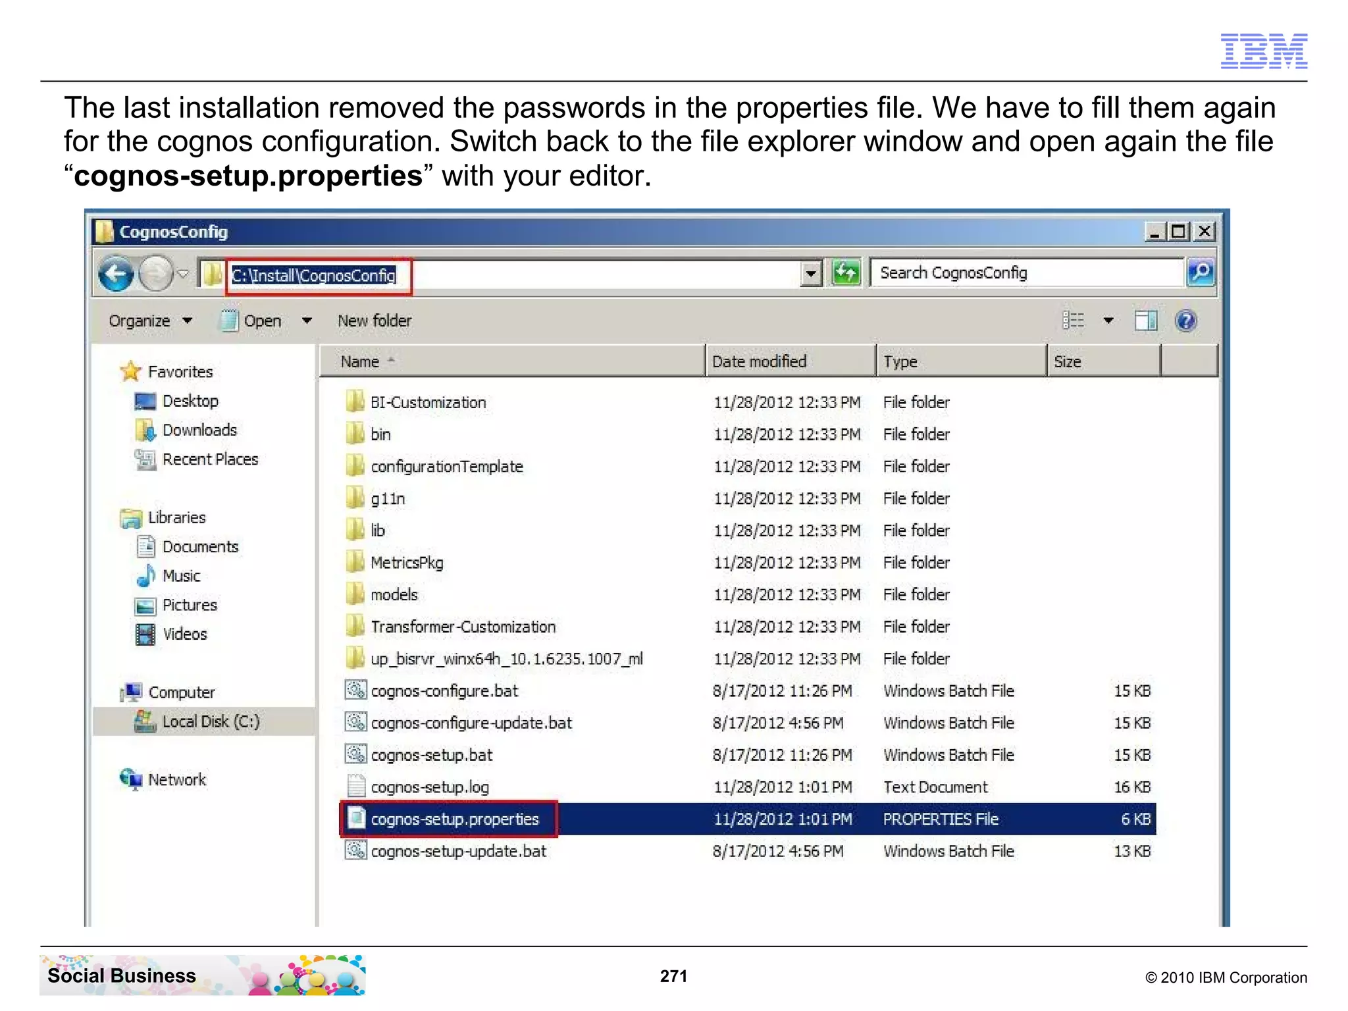
Task: Open the recent pages dropdown arrow
Action: click(183, 274)
